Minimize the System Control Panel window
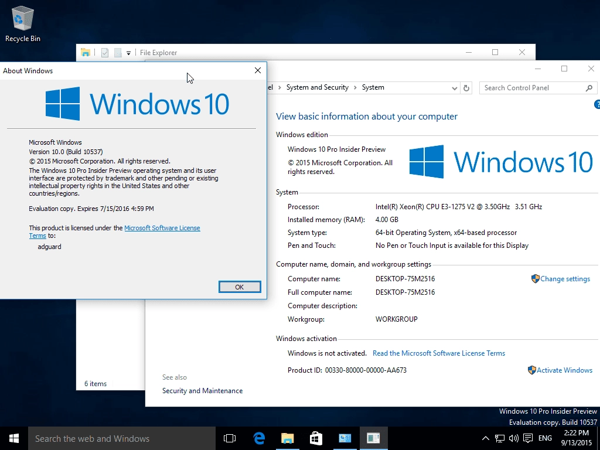 coord(538,69)
